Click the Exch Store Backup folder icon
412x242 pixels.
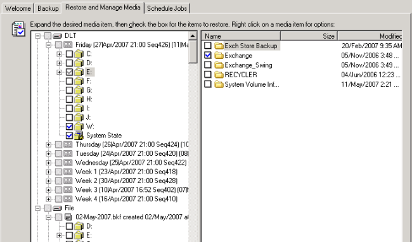coord(219,46)
